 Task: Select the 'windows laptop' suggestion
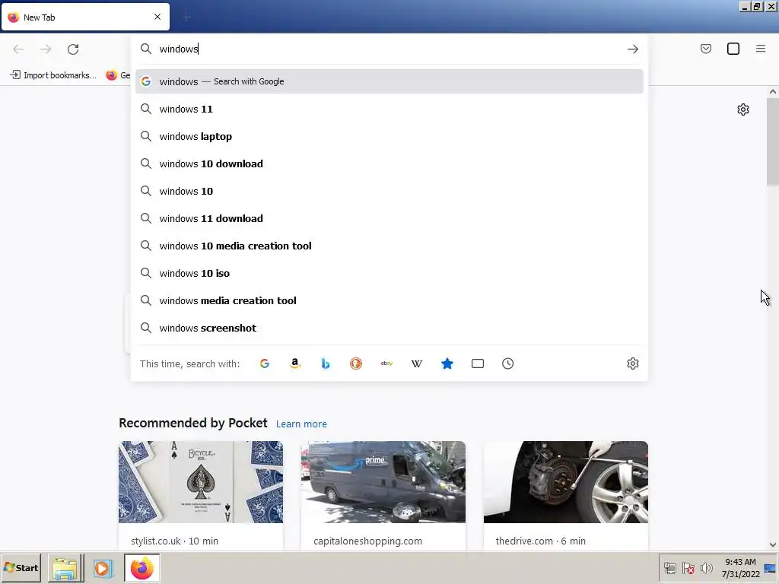pyautogui.click(x=389, y=136)
